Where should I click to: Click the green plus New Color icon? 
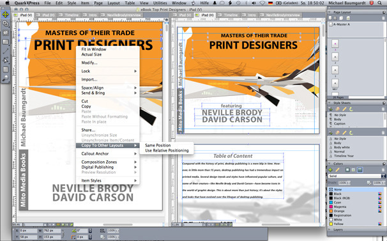pos(330,170)
